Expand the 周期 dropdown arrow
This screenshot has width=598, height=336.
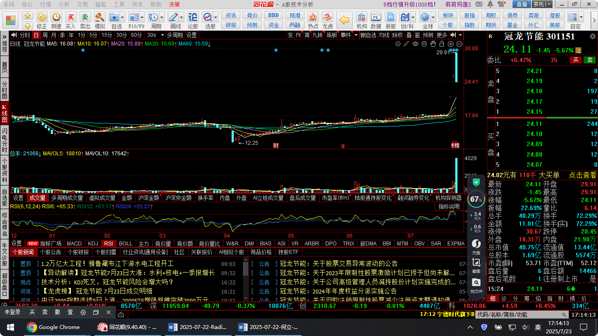(x=162, y=17)
